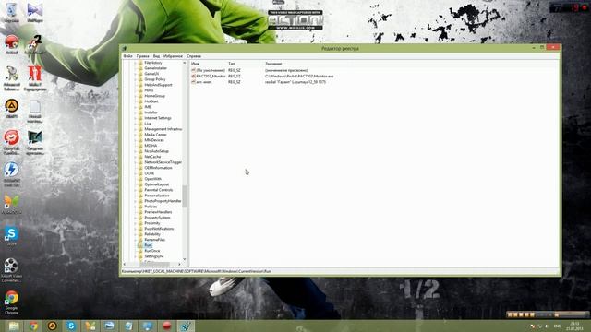The height and width of the screenshot is (332, 591).
Task: Click the taskbar clock
Action: (574, 326)
